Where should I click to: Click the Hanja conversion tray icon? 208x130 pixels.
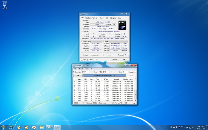pos(177,127)
